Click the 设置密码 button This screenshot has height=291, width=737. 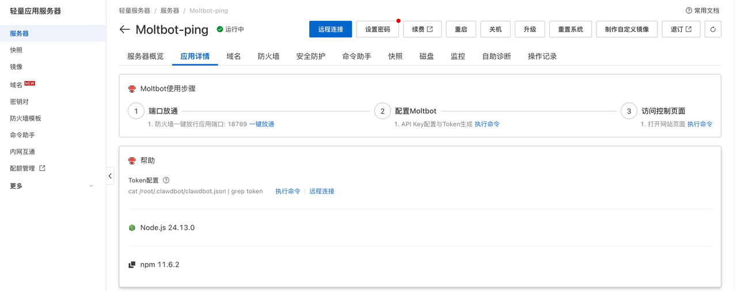pos(378,29)
